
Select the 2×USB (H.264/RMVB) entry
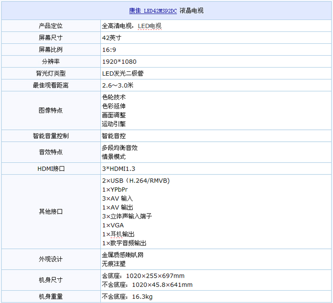click(x=136, y=181)
